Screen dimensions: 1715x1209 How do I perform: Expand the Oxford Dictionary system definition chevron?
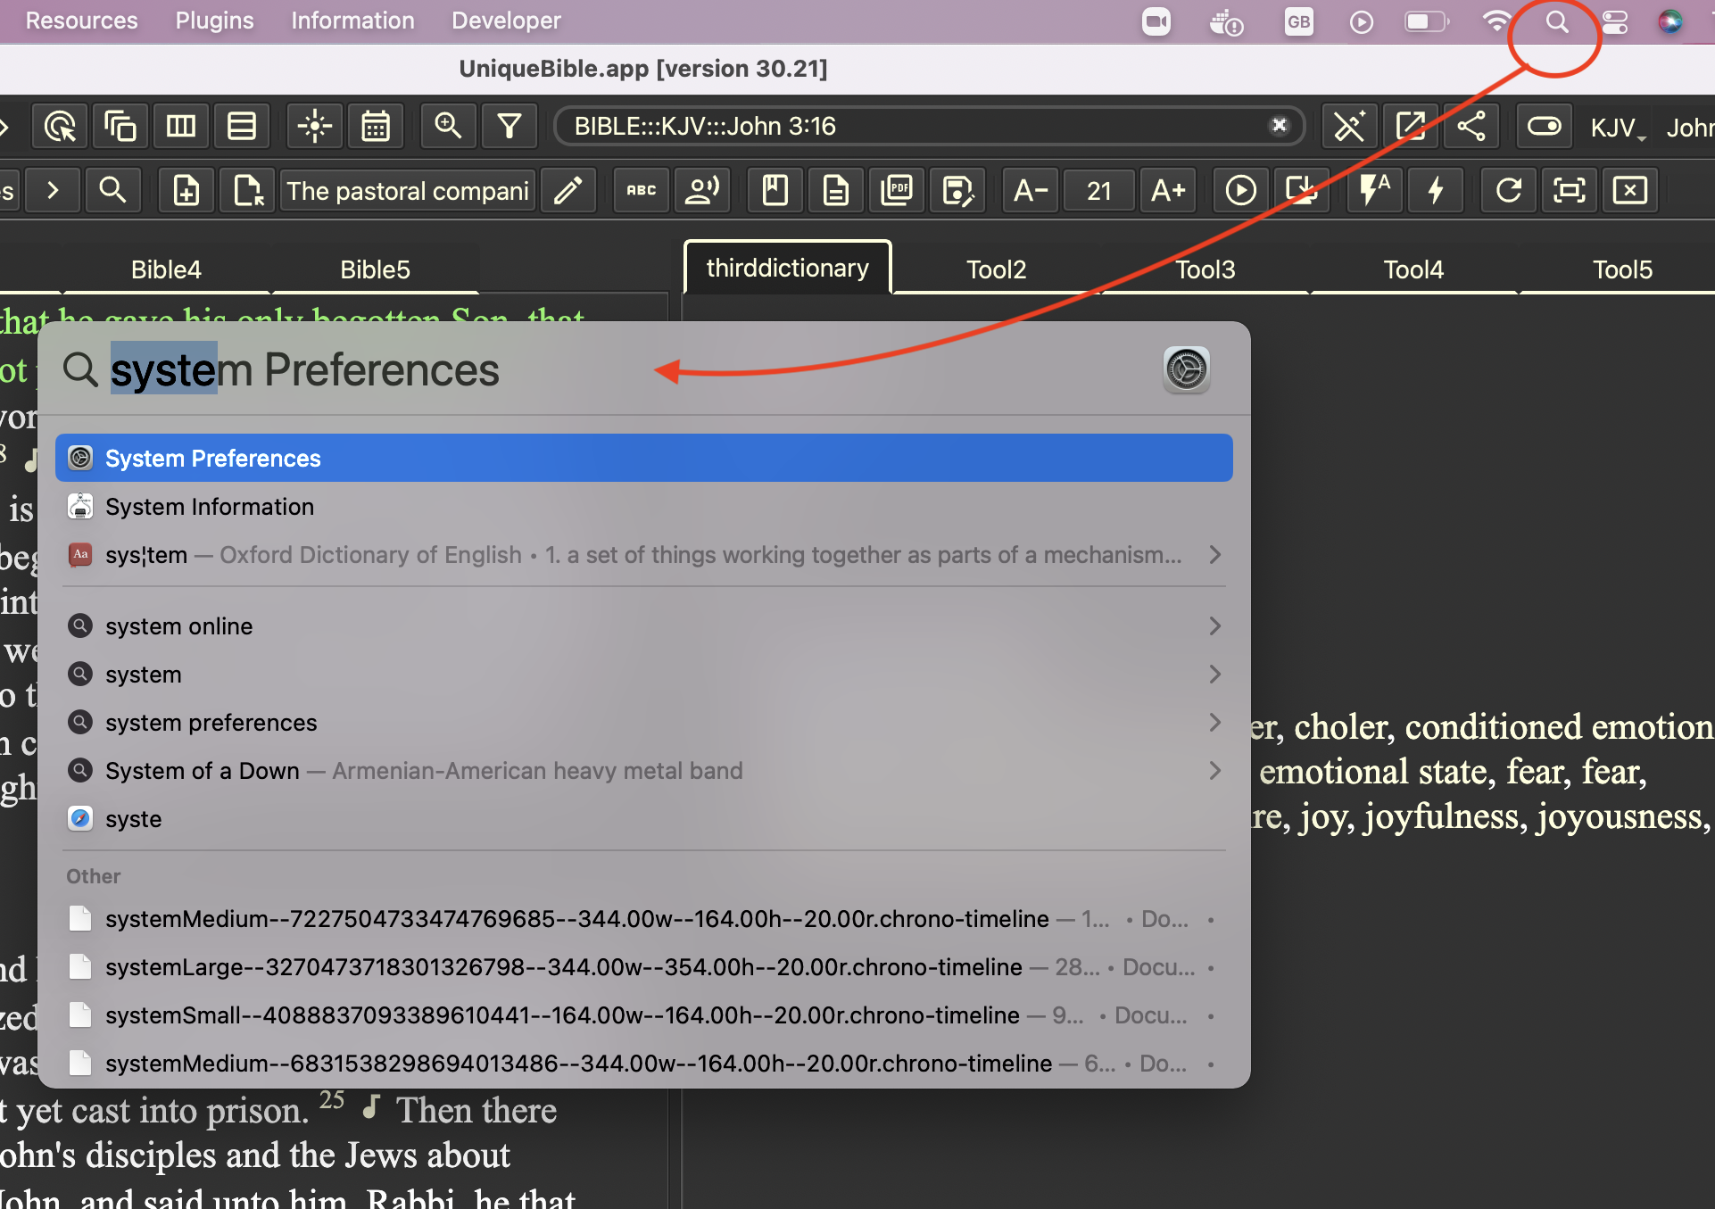[x=1214, y=554]
